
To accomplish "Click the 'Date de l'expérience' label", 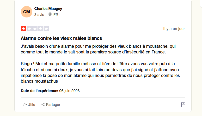I will point(40,91).
